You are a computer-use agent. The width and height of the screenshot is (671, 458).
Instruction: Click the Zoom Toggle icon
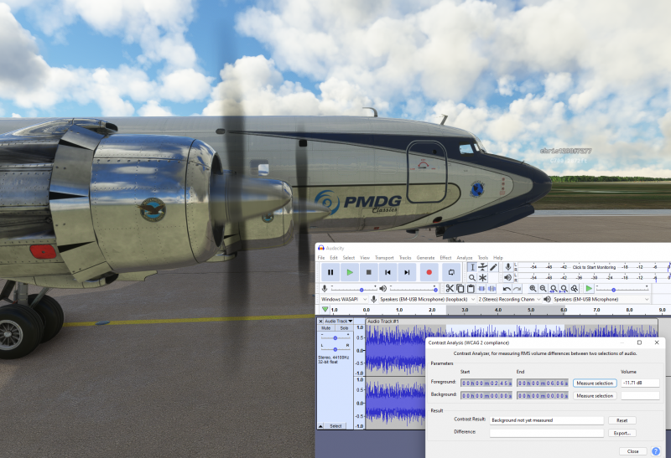[x=575, y=289]
